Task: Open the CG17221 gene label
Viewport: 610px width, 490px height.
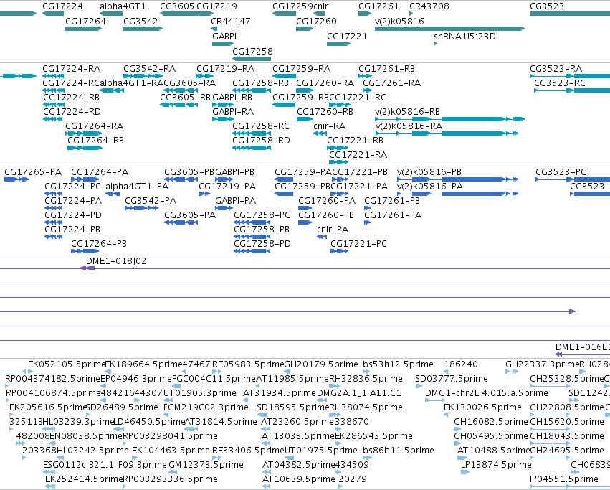Action: pos(347,36)
